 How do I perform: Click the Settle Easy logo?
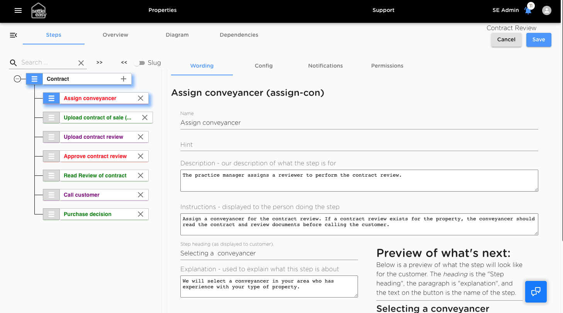pyautogui.click(x=39, y=10)
